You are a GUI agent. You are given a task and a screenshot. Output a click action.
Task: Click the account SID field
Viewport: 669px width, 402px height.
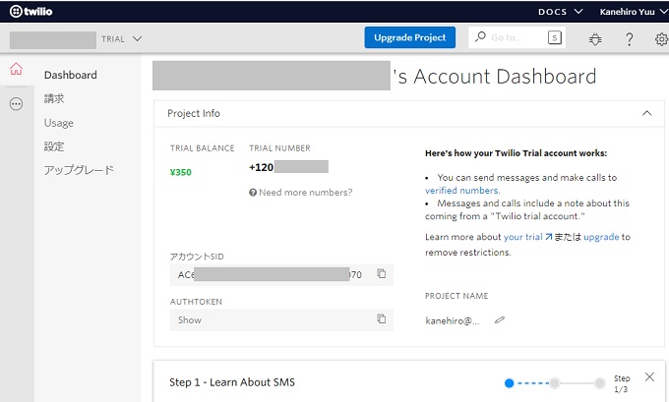(281, 274)
